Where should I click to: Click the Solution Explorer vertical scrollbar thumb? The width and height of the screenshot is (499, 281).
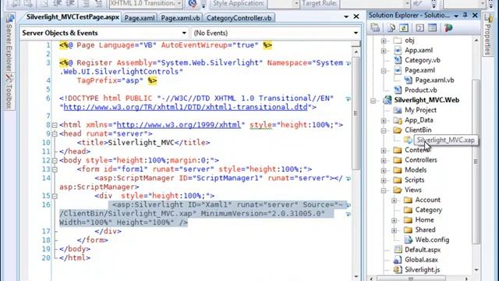476,161
